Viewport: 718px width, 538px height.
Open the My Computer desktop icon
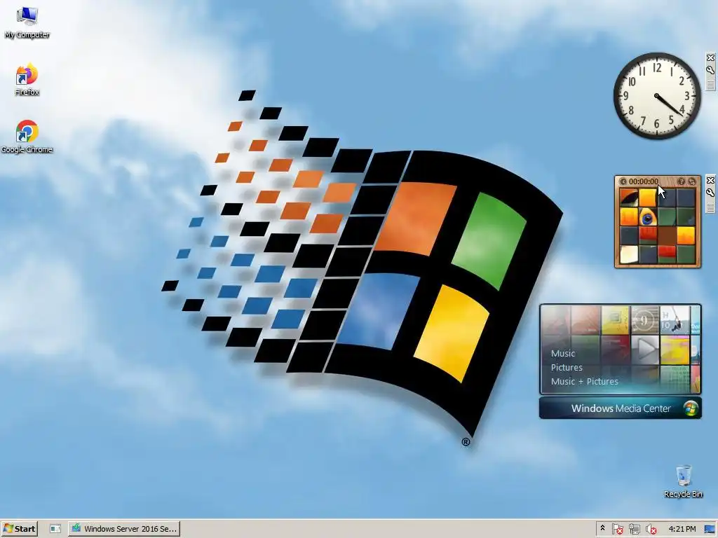coord(27,22)
